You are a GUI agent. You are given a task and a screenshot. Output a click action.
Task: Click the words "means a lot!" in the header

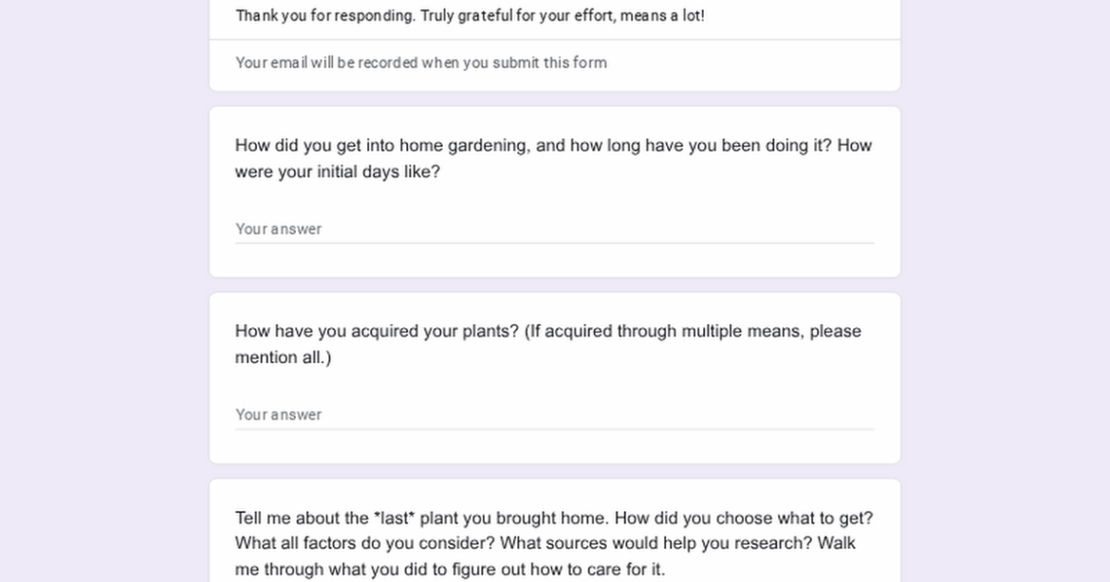662,16
